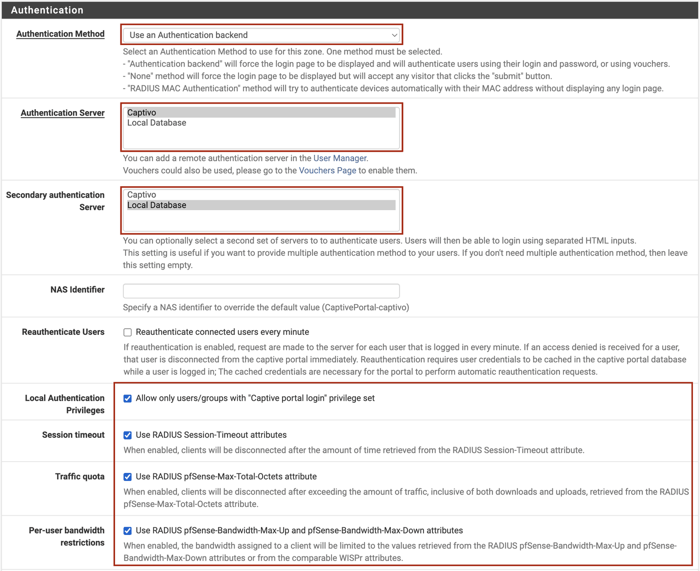Uncheck Captive portal login privilege checkbox

coord(127,398)
